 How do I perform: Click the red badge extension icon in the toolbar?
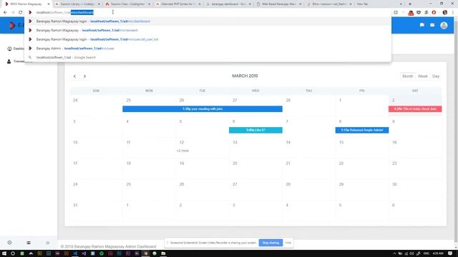(411, 13)
